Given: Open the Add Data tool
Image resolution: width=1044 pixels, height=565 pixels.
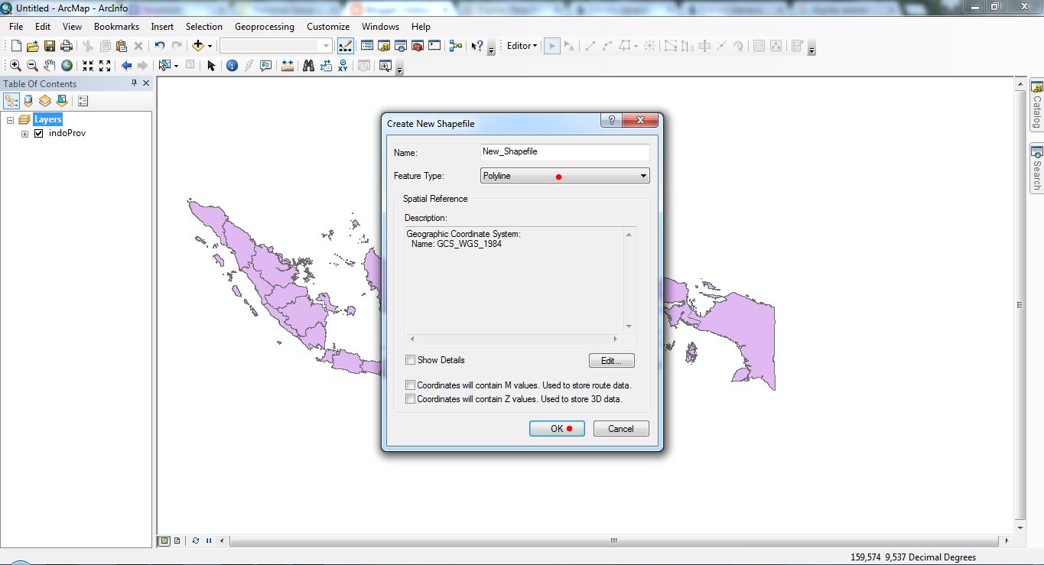Looking at the screenshot, I should (197, 45).
